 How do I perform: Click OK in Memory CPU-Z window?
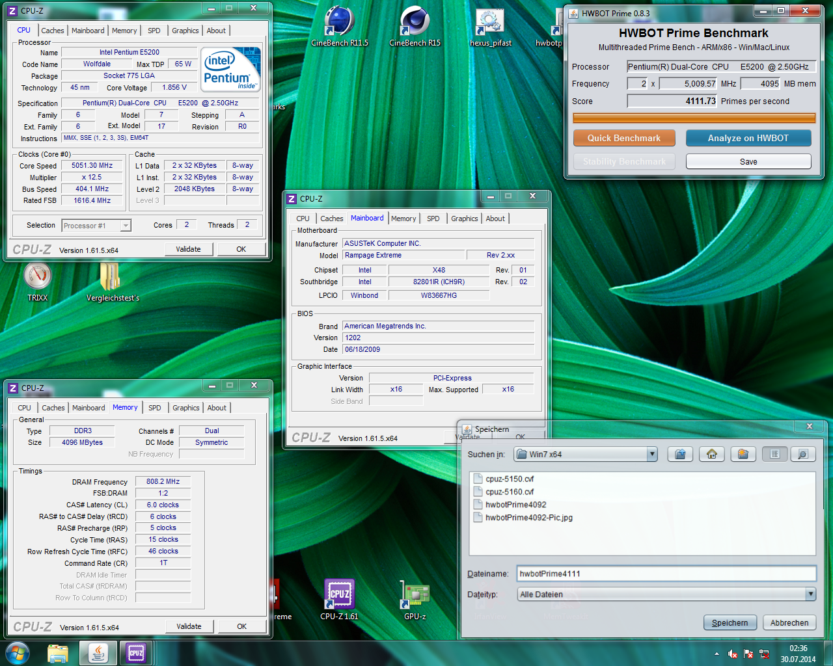[241, 626]
